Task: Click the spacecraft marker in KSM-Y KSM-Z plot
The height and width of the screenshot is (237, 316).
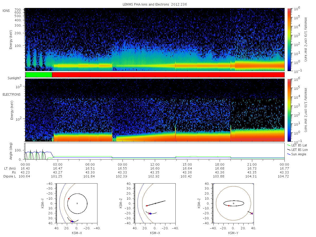Action: click(x=252, y=213)
